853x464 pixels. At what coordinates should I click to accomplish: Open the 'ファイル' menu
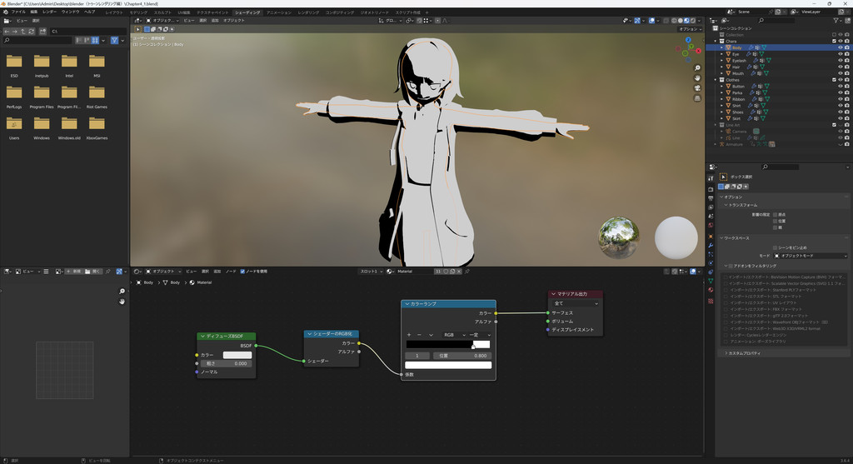pyautogui.click(x=18, y=12)
